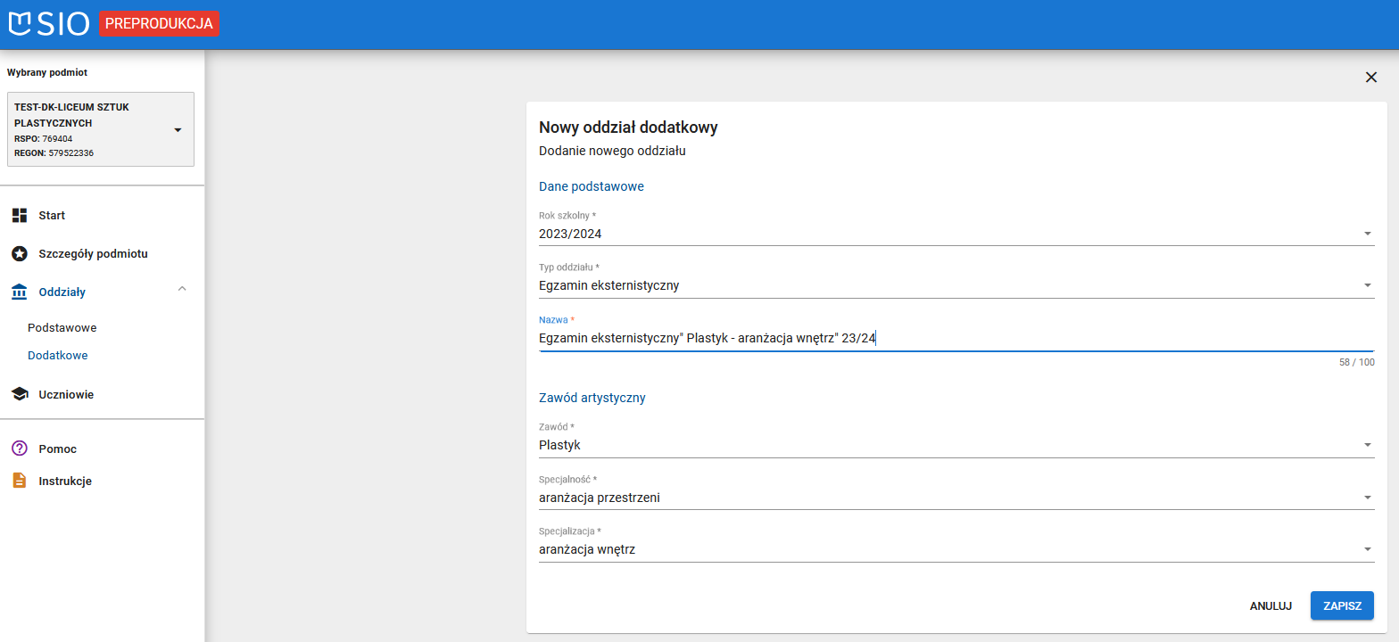The width and height of the screenshot is (1399, 642).
Task: Expand the selected entity selector box
Action: (101, 129)
